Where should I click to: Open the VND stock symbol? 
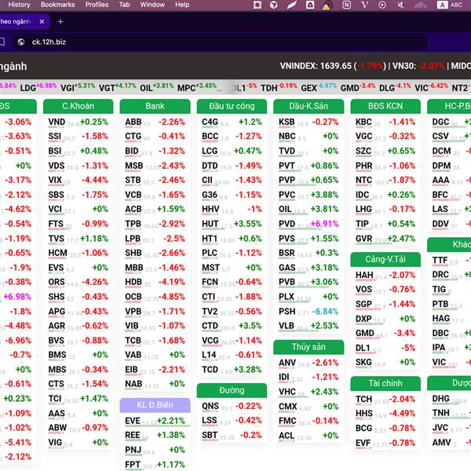(57, 122)
